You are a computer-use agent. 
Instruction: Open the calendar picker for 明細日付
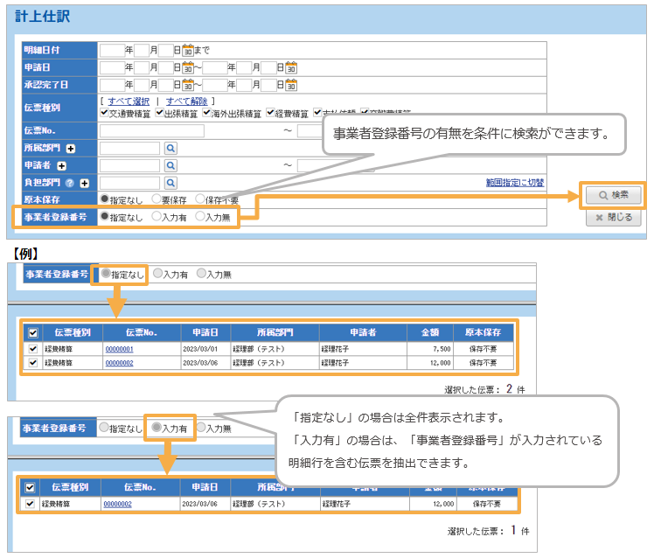(x=188, y=51)
